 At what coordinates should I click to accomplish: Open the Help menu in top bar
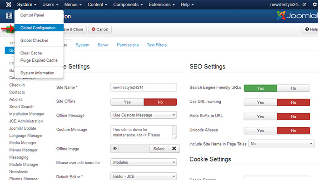187,5
